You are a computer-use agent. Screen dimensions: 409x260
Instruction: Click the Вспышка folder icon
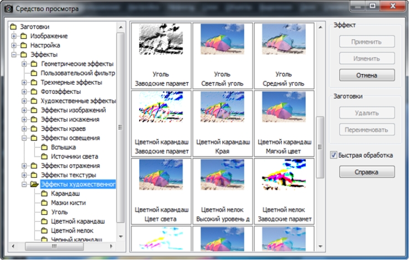[x=45, y=147]
